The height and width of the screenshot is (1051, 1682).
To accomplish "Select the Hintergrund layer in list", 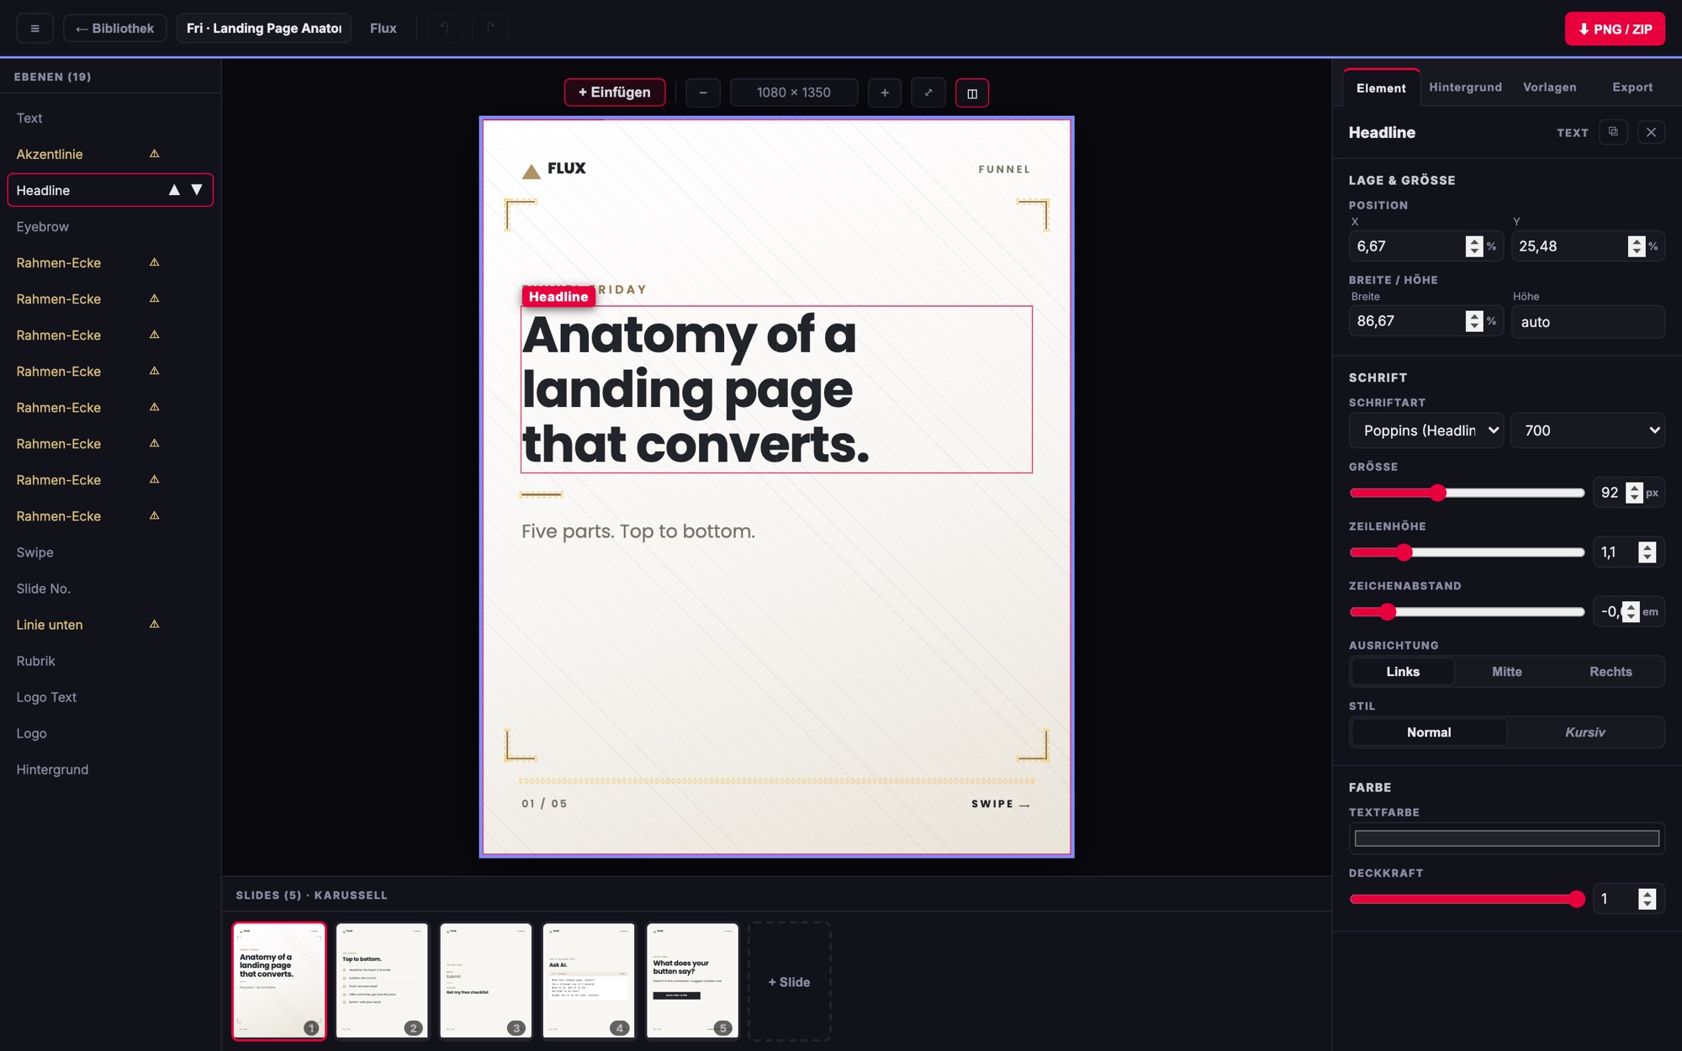I will 110,769.
